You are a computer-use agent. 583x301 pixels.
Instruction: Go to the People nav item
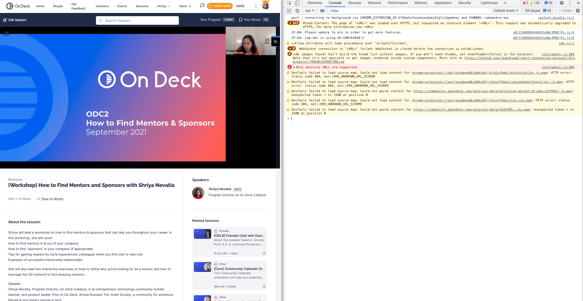(58, 6)
